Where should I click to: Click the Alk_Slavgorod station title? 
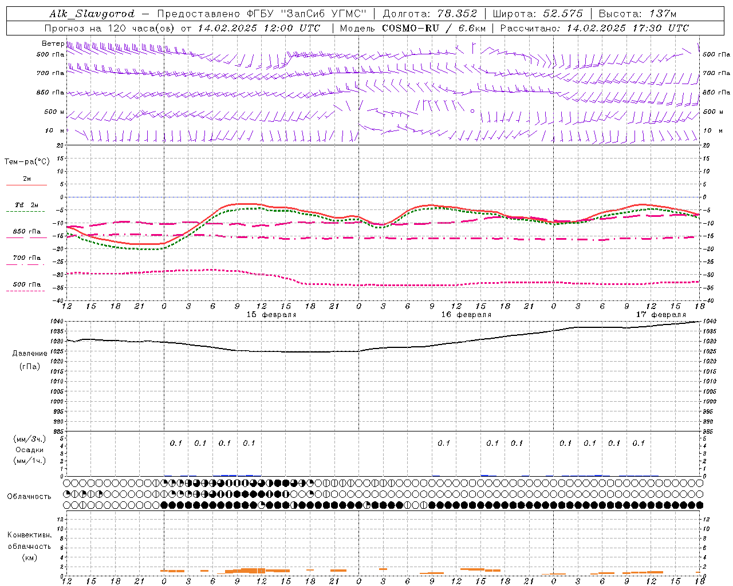92,14
